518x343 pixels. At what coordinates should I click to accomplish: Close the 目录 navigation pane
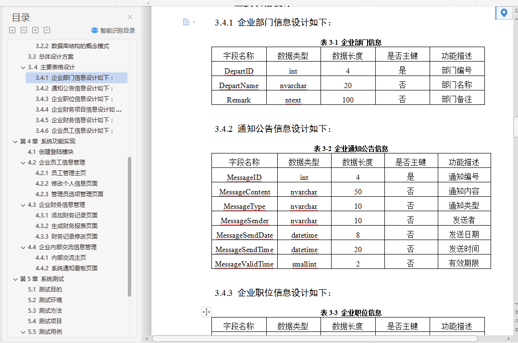coord(130,17)
